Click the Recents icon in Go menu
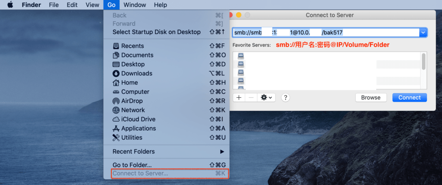 [116, 46]
